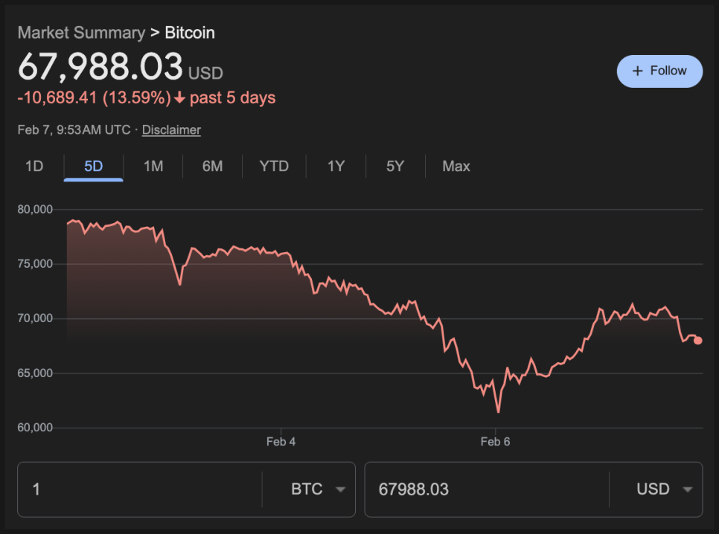Click the Feb 6 date label
719x534 pixels.
(496, 442)
